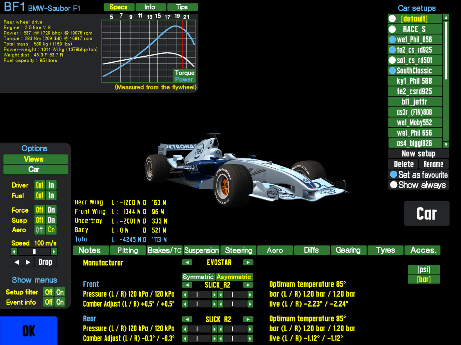Set Driver to In
461x345 pixels.
tap(51, 185)
